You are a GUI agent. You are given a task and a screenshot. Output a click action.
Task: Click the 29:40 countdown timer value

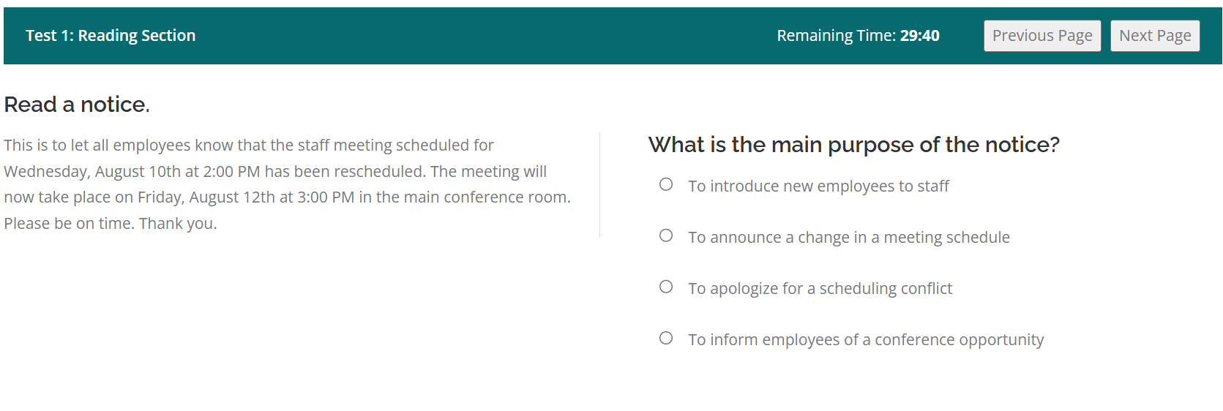pyautogui.click(x=920, y=36)
